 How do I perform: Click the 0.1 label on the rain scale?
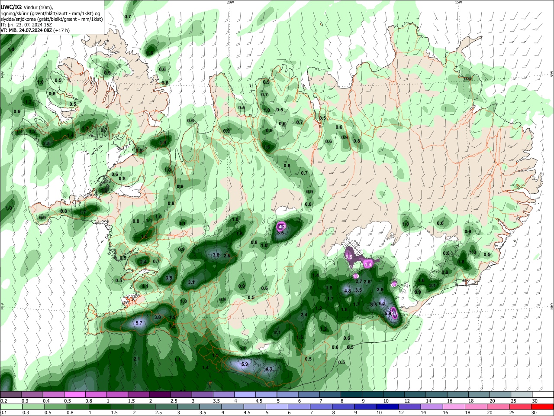tap(3, 413)
